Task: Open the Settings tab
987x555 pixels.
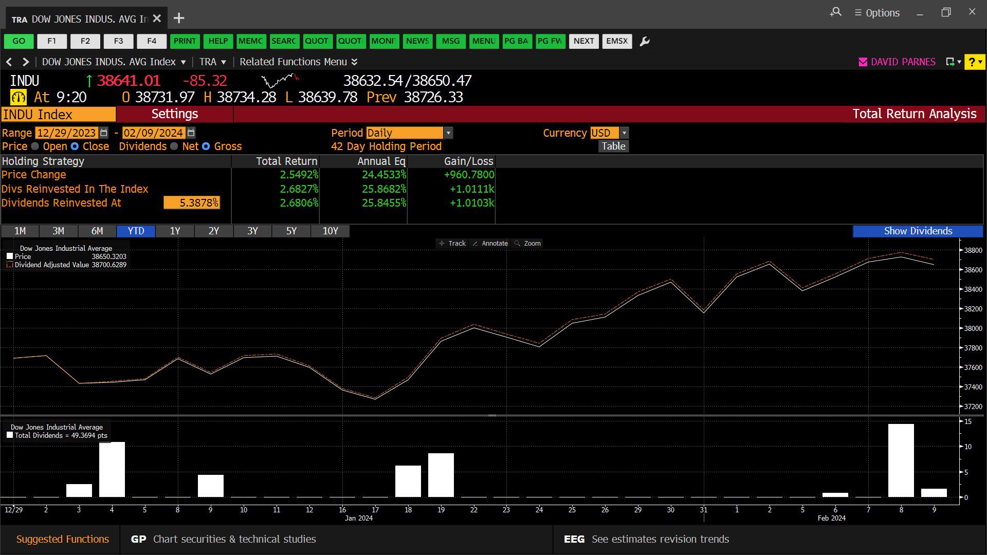Action: tap(175, 114)
